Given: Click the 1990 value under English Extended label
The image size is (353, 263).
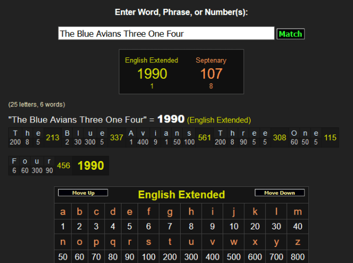Looking at the screenshot, I should (x=152, y=74).
